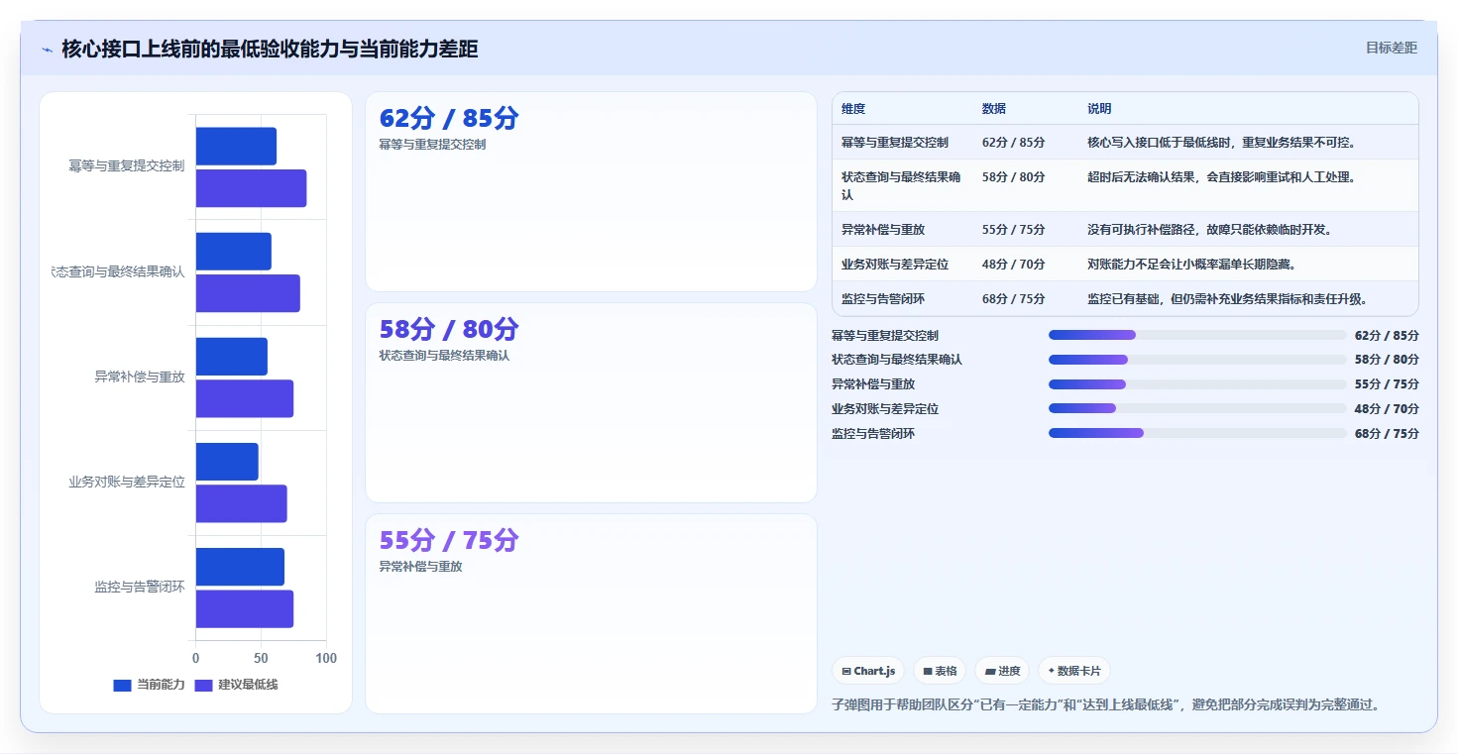Click the 进度 tag
The height and width of the screenshot is (754, 1458).
1002,671
